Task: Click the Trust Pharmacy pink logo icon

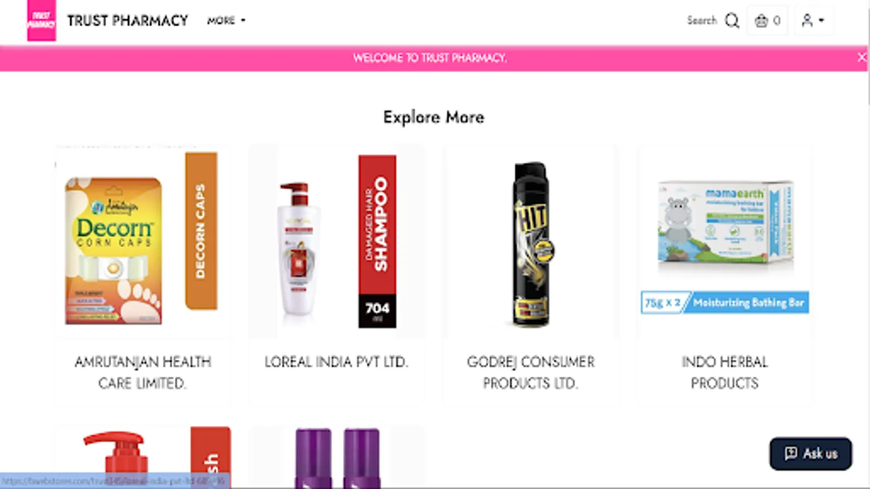Action: (x=41, y=21)
